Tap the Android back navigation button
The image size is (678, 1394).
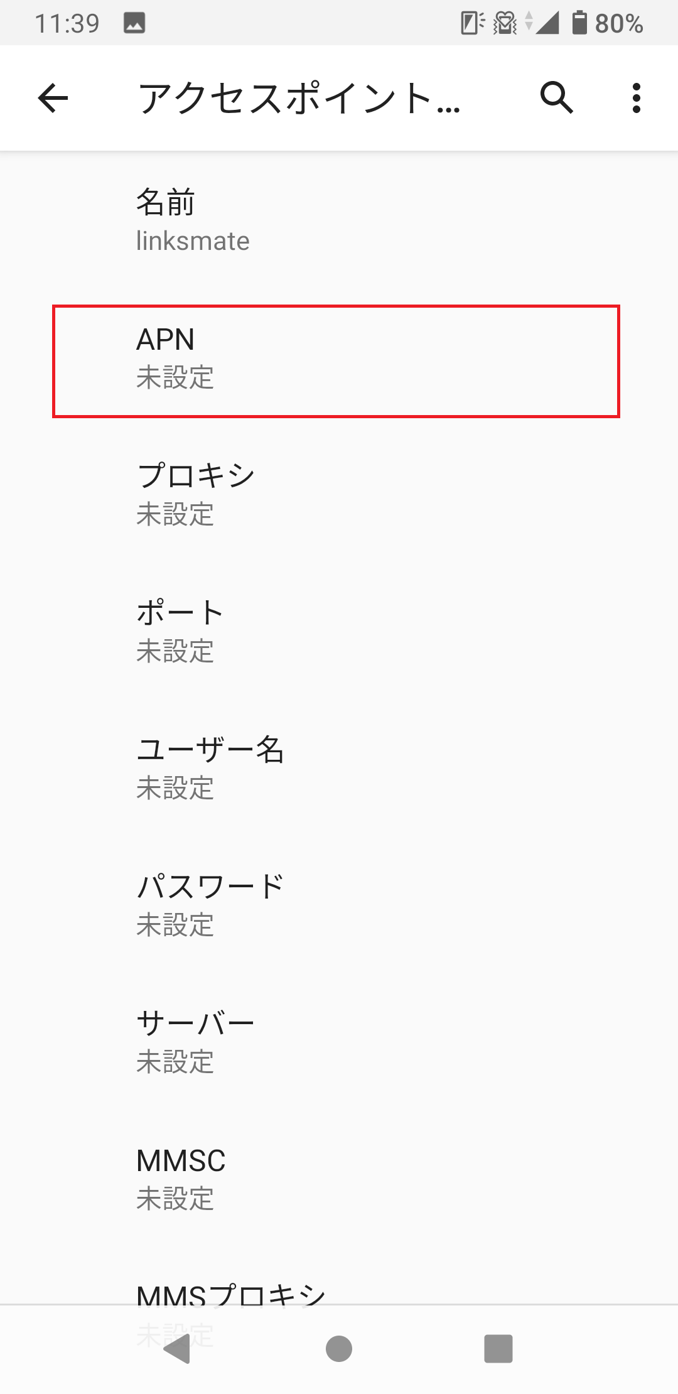coord(177,1348)
